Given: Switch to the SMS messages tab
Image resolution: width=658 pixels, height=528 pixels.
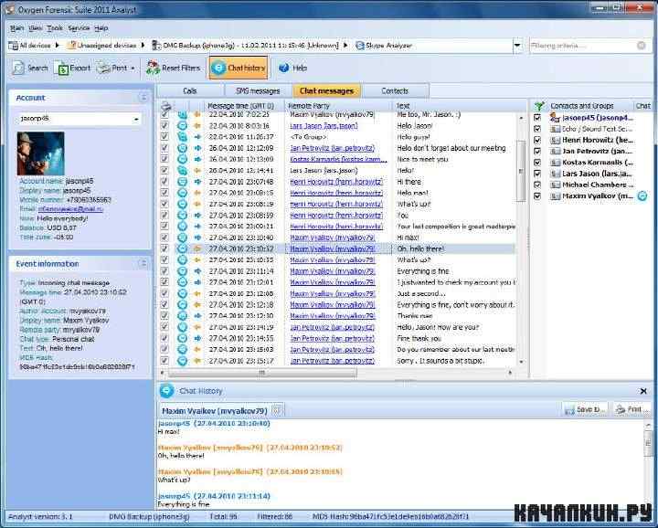Looking at the screenshot, I should 258,90.
